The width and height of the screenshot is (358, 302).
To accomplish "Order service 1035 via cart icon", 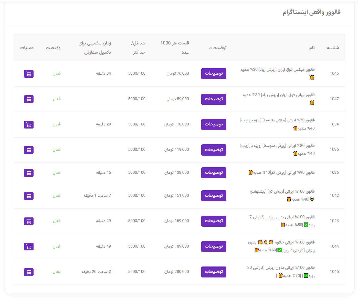I will [x=29, y=150].
